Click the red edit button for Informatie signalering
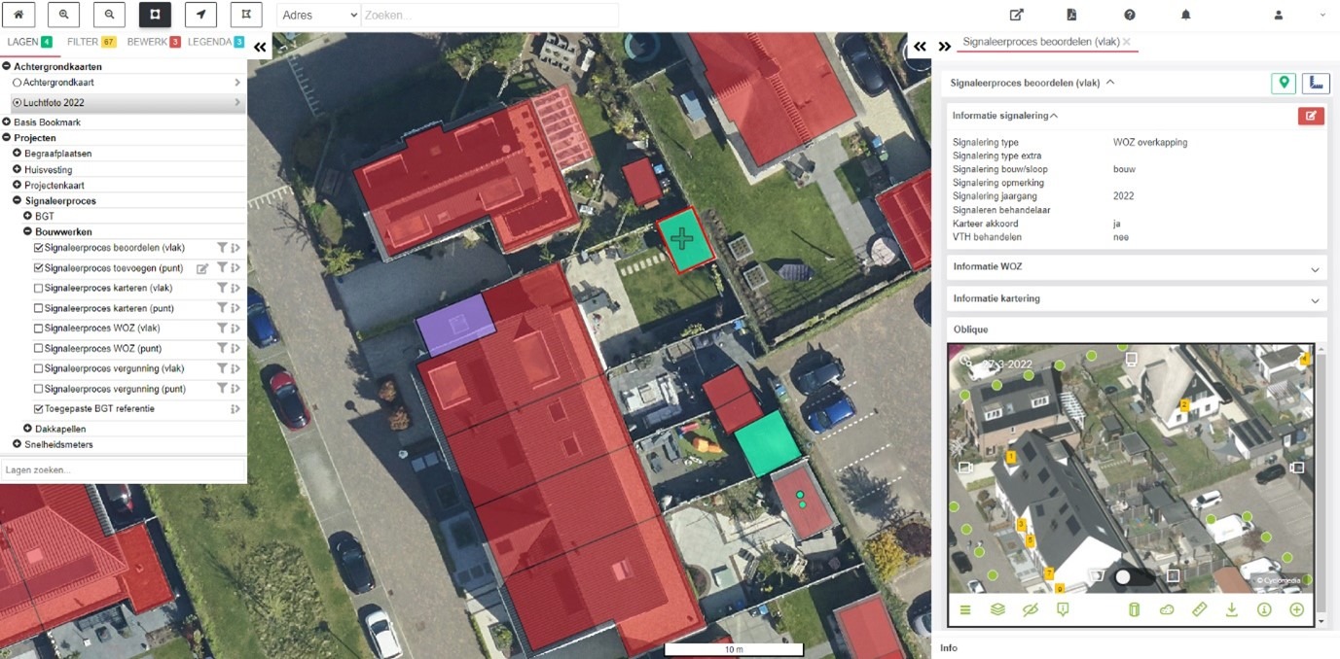1340x659 pixels. click(1310, 116)
